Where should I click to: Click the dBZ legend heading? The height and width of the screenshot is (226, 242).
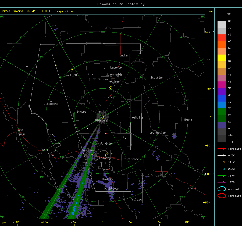point(228,14)
